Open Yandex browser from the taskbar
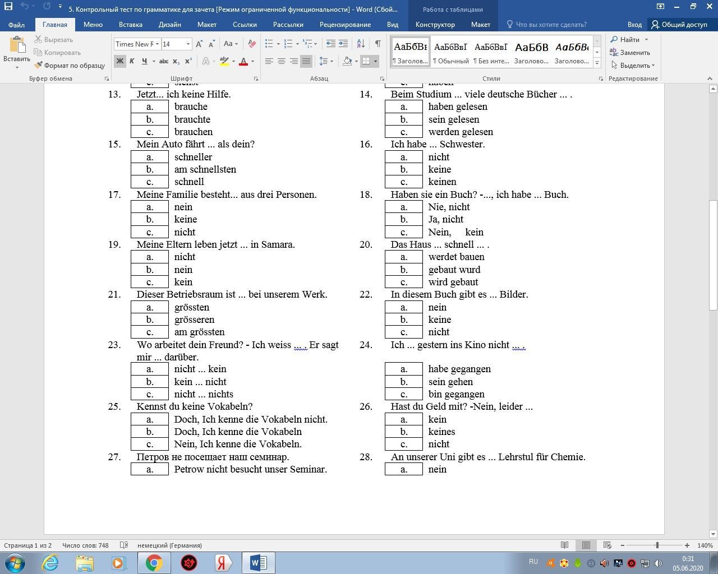 coord(224,562)
